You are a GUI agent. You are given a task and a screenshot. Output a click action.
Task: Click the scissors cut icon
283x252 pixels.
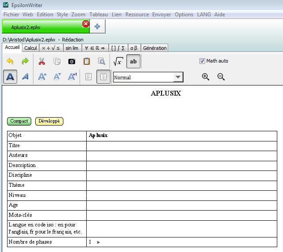point(42,61)
